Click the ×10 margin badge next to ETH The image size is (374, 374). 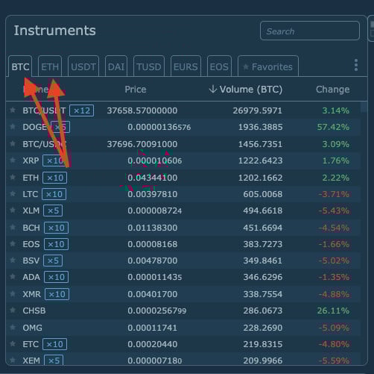(54, 178)
